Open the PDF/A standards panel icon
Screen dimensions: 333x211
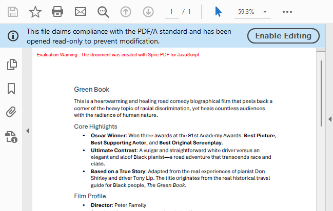pos(11,137)
